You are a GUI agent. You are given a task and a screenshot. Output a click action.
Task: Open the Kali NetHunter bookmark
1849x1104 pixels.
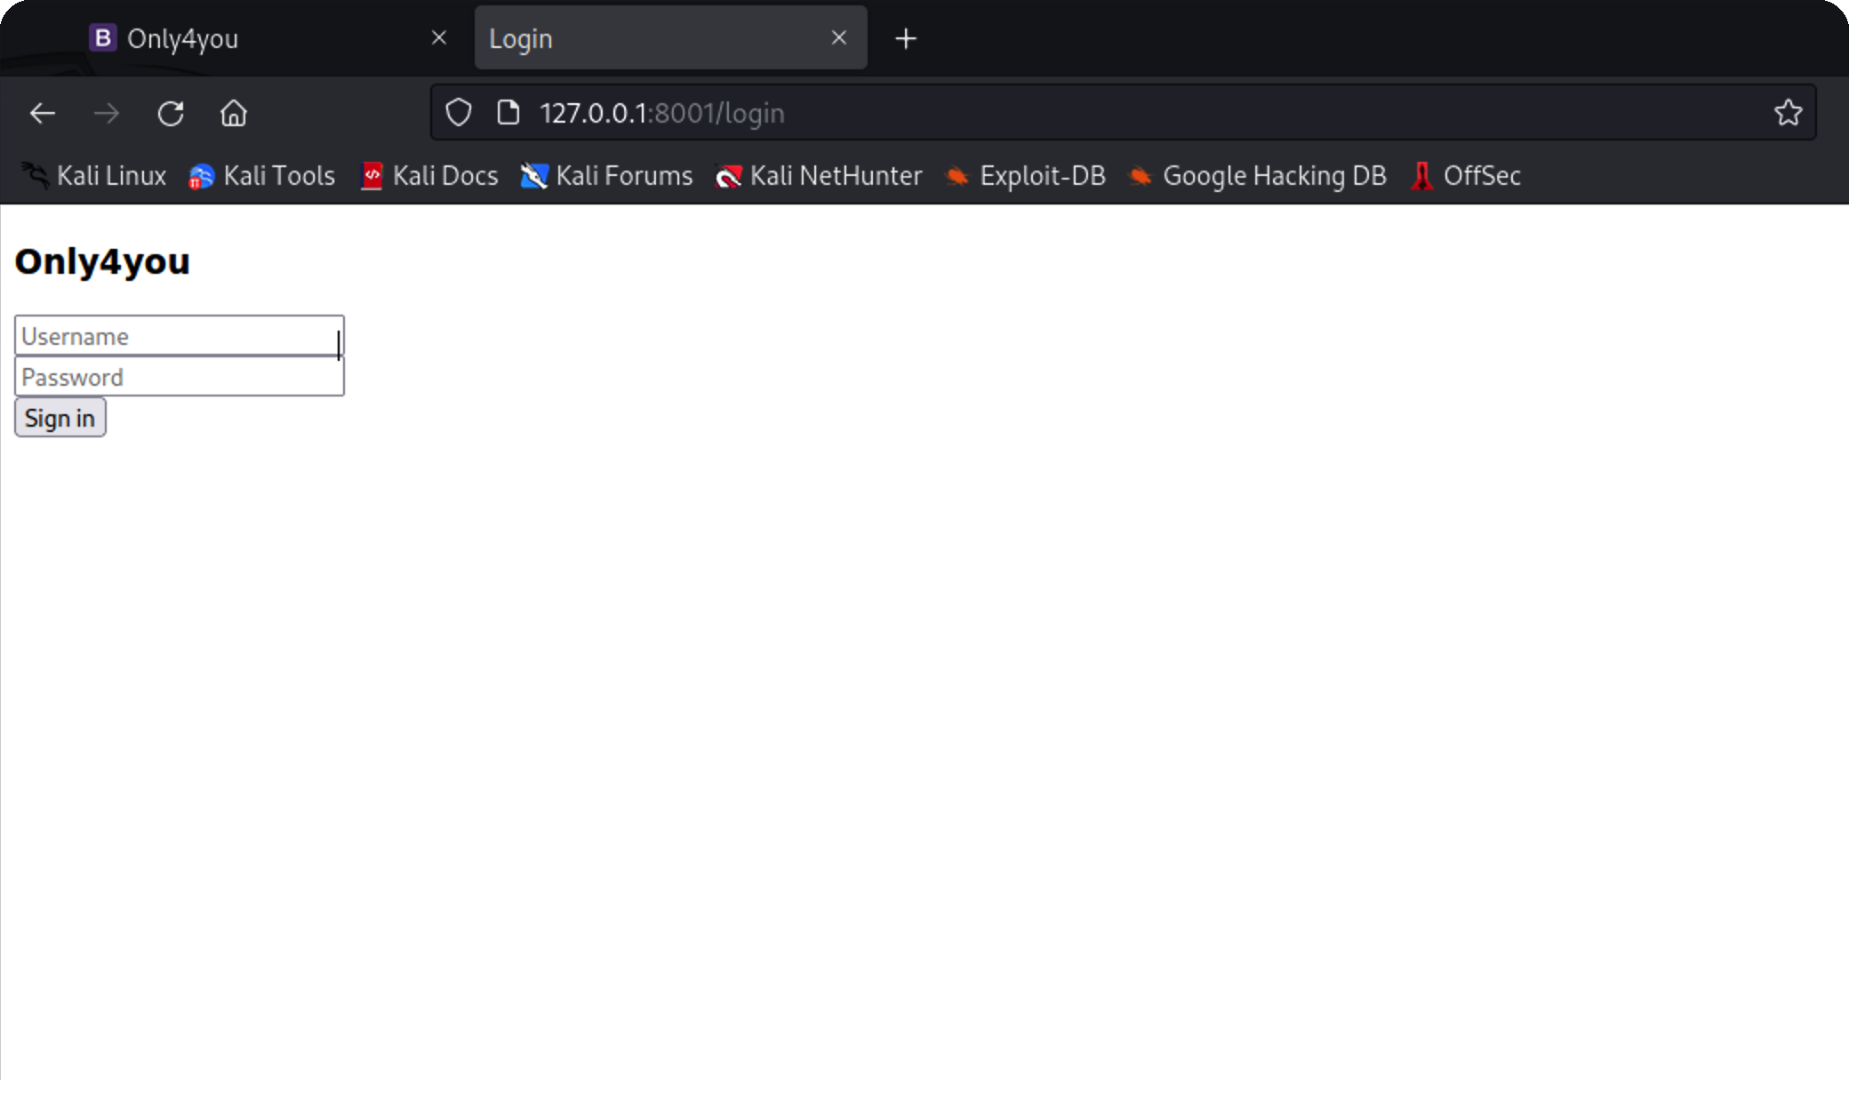pyautogui.click(x=819, y=176)
